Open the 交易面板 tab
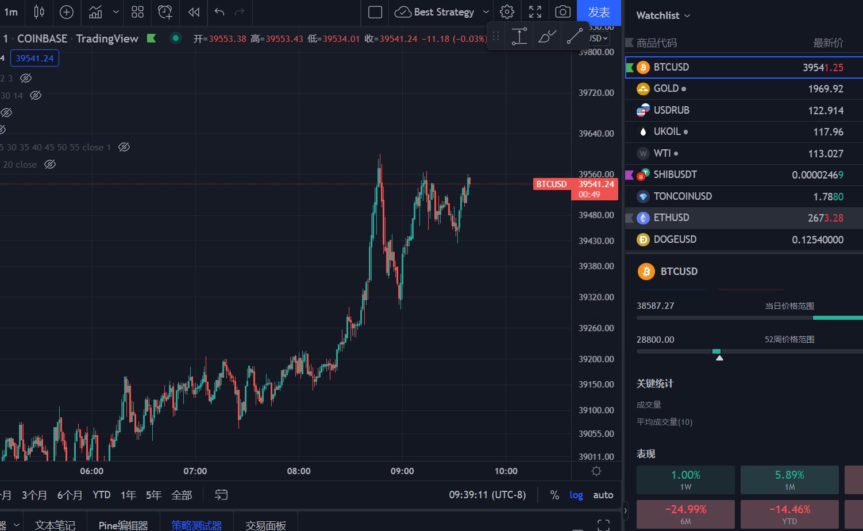Viewport: 863px width, 531px height. pos(265,525)
